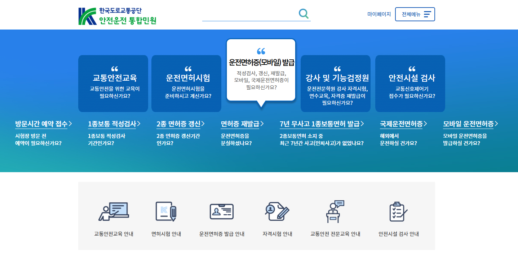Click the 자격시험 안내 magnifier icon
The height and width of the screenshot is (255, 518).
(277, 212)
